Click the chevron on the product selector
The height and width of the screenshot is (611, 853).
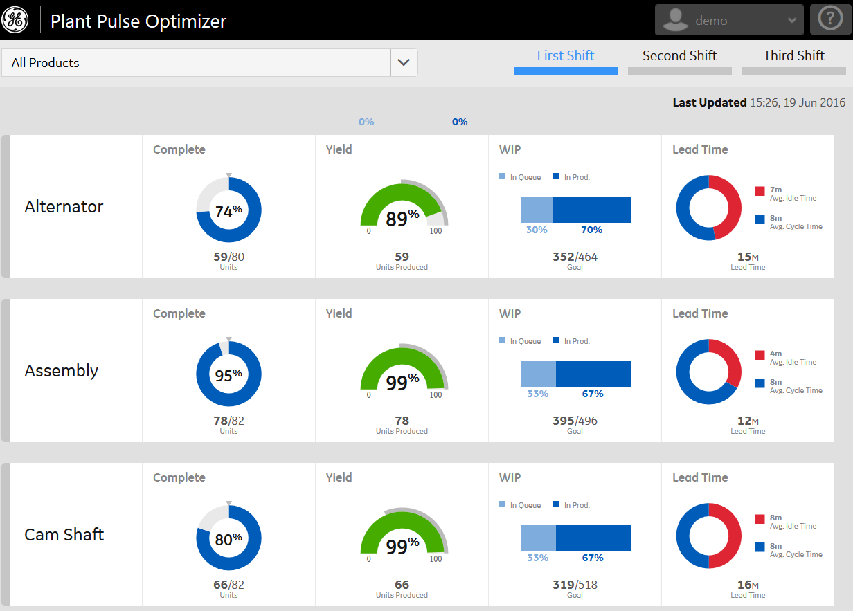pyautogui.click(x=404, y=62)
